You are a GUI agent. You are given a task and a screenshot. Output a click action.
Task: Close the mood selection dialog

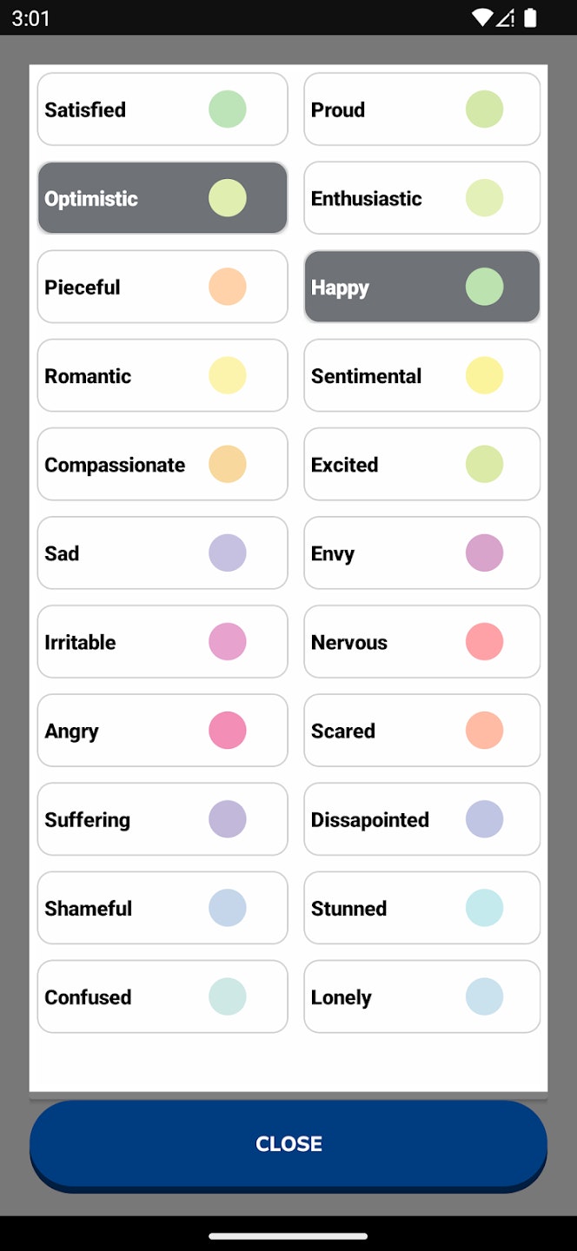coord(288,1144)
